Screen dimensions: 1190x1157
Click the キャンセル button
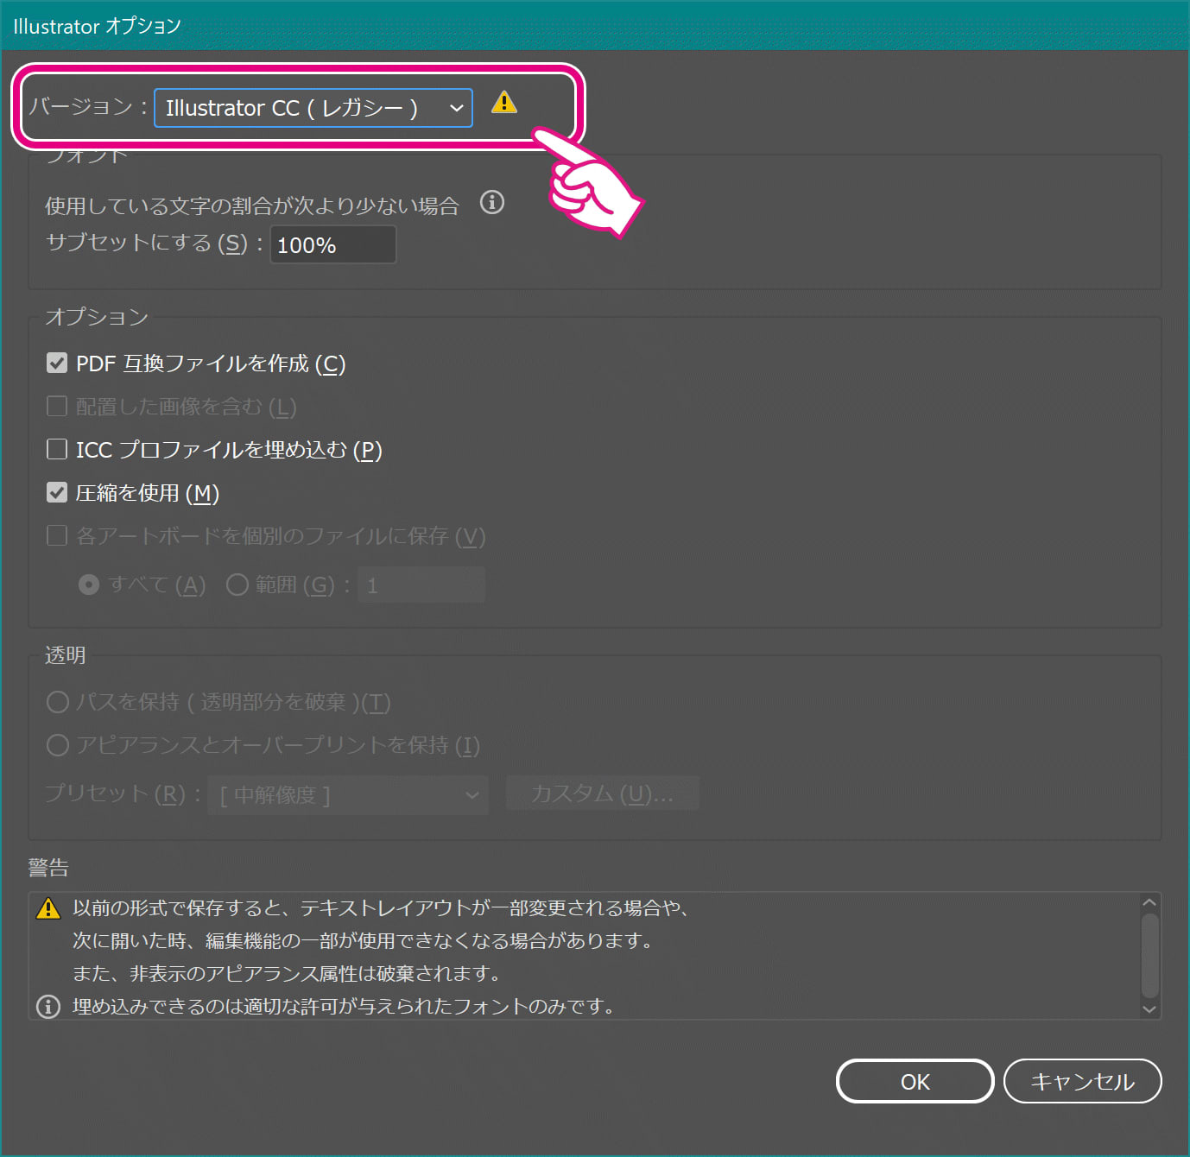(x=1083, y=1081)
